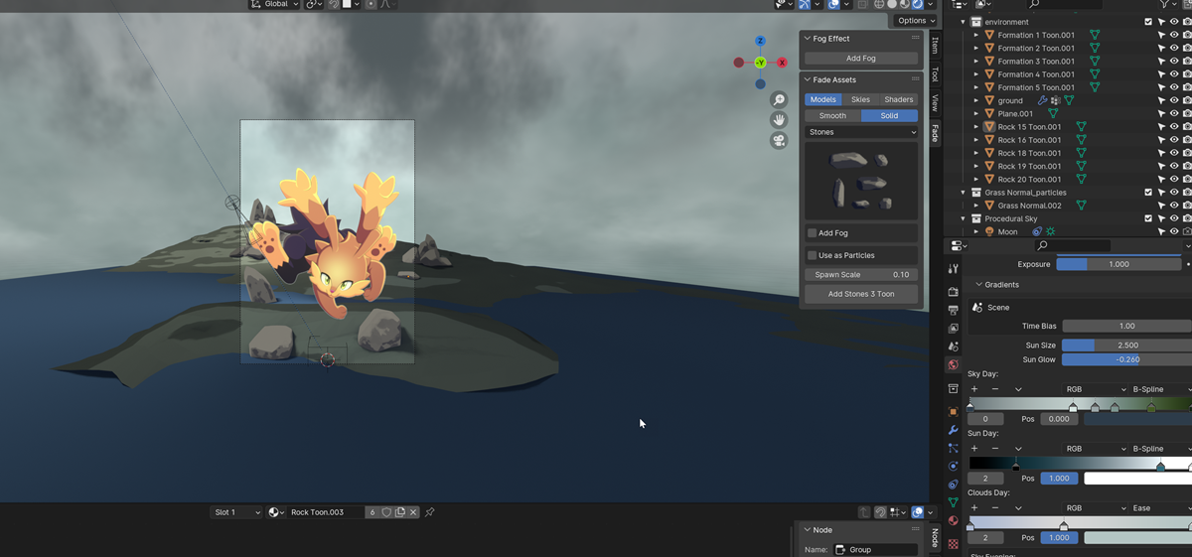Viewport: 1192px width, 557px height.
Task: Click the viewport zoom magnifier icon
Action: point(780,100)
